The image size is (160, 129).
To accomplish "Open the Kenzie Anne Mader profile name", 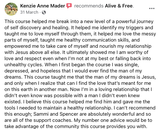I will [x=43, y=6].
